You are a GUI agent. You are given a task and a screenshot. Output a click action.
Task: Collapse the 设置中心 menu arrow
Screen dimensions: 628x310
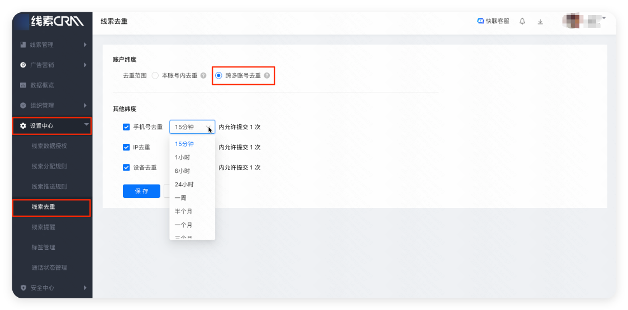[86, 125]
